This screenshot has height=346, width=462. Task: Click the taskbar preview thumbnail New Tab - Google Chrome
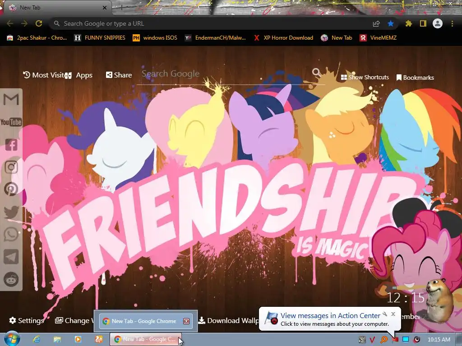pos(146,321)
